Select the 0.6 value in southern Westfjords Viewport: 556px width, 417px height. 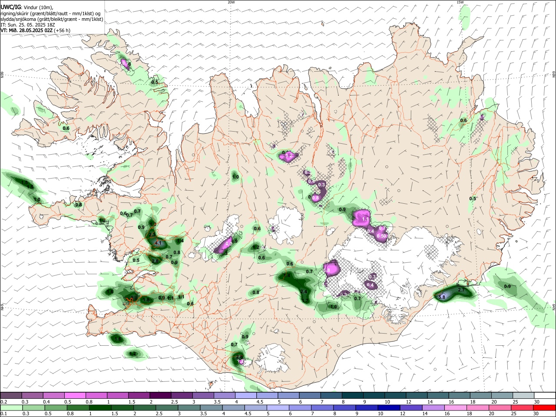(x=66, y=128)
